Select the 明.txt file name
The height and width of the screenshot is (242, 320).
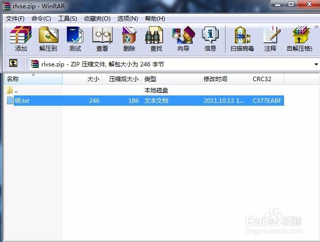pos(22,101)
